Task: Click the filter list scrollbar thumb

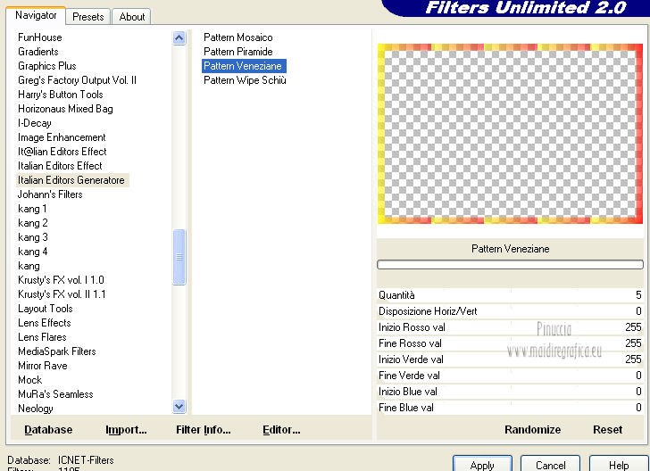Action: 179,257
